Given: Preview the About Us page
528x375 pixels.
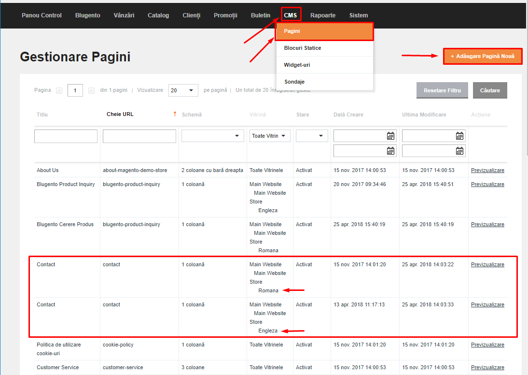Looking at the screenshot, I should (487, 170).
